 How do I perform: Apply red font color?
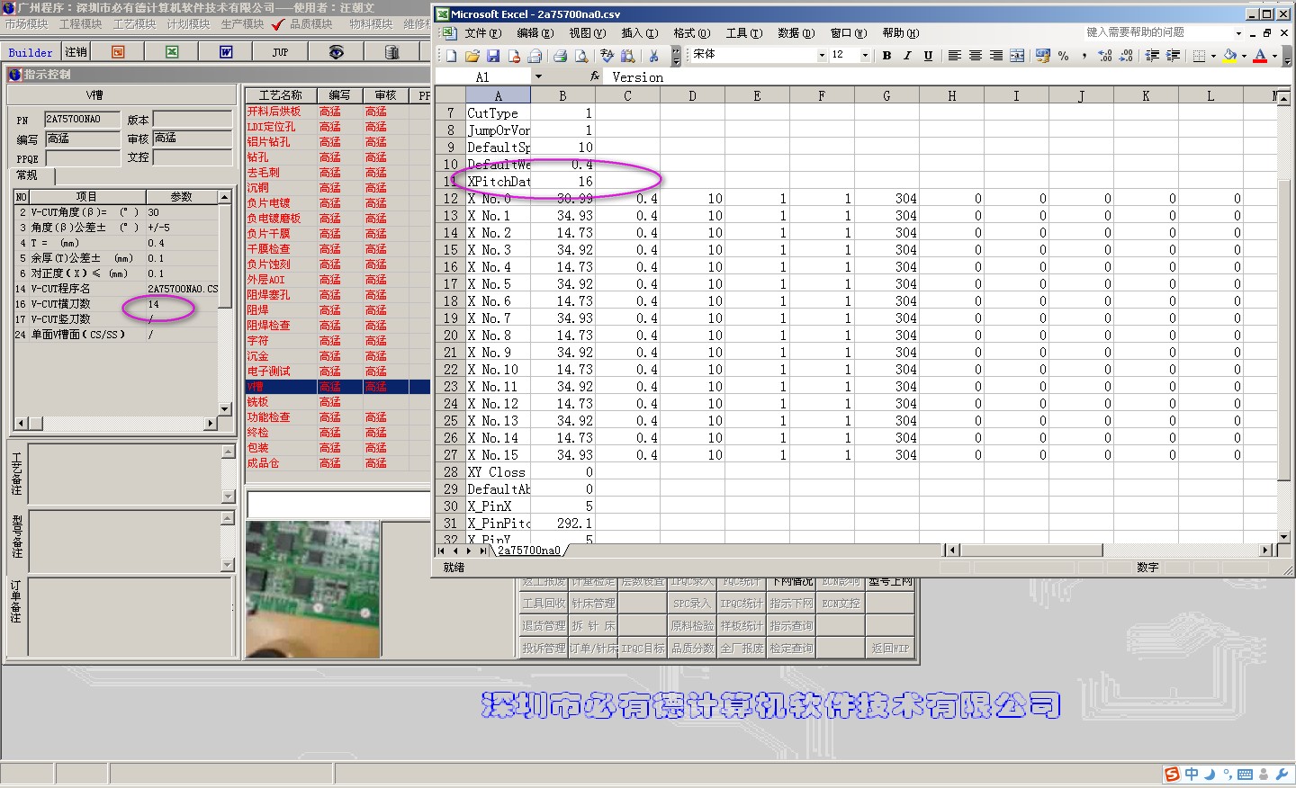pos(1260,56)
